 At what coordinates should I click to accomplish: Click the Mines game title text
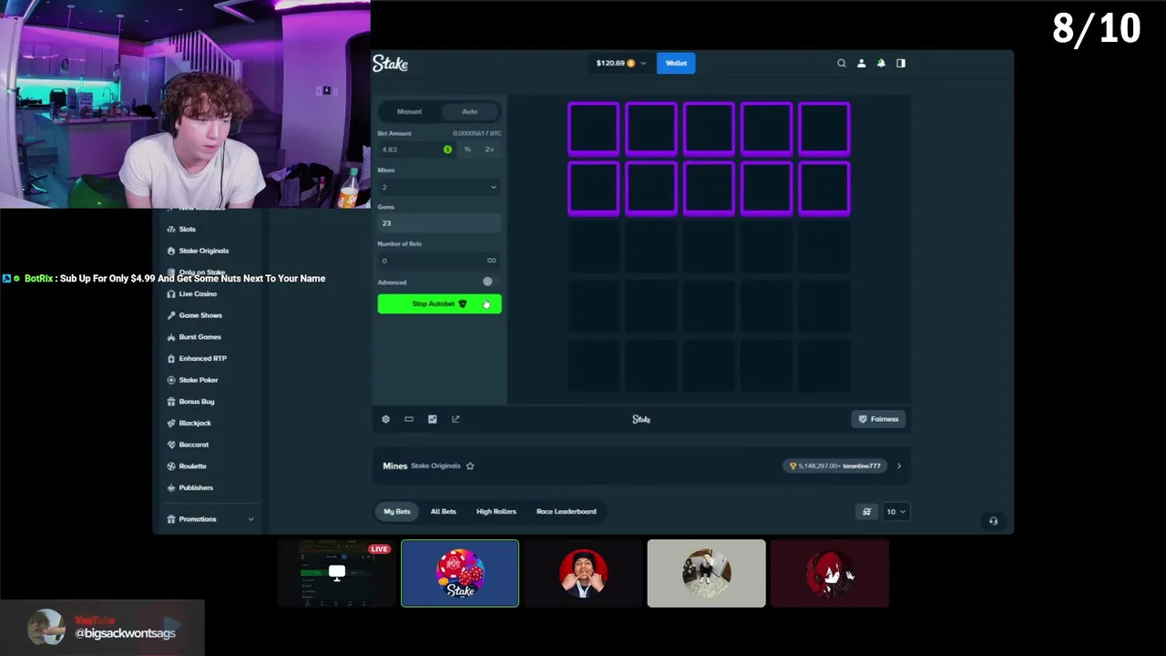pos(395,466)
